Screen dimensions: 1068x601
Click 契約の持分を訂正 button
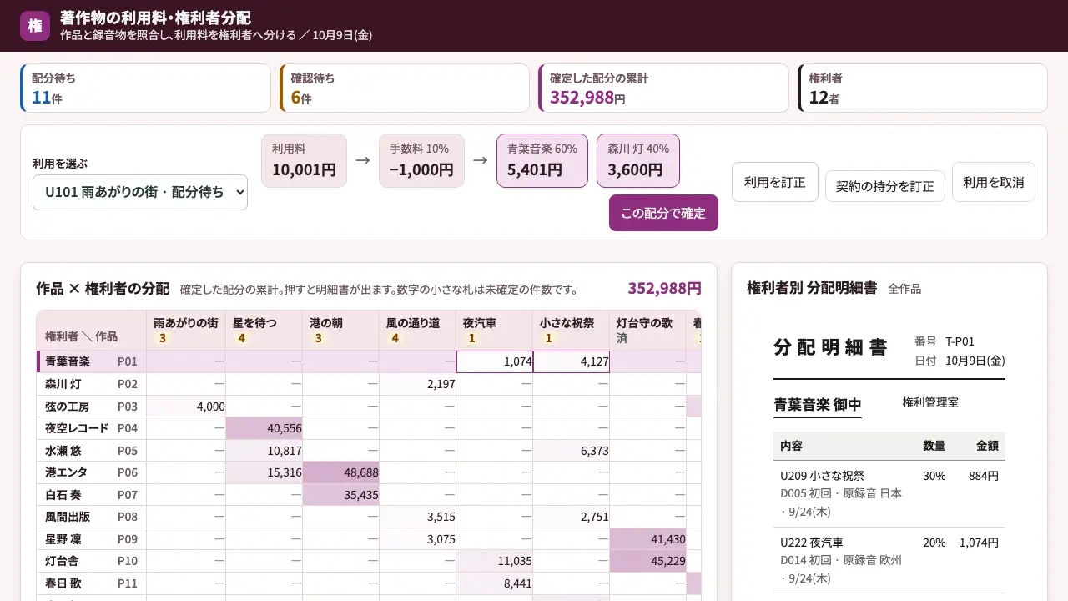coord(885,186)
